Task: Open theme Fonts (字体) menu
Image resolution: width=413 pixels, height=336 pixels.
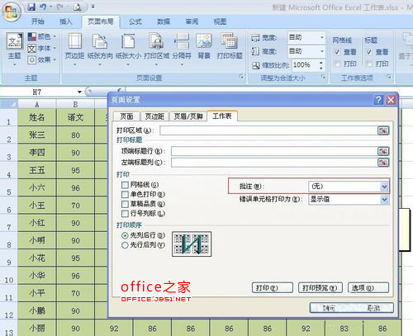Action: pyautogui.click(x=42, y=48)
